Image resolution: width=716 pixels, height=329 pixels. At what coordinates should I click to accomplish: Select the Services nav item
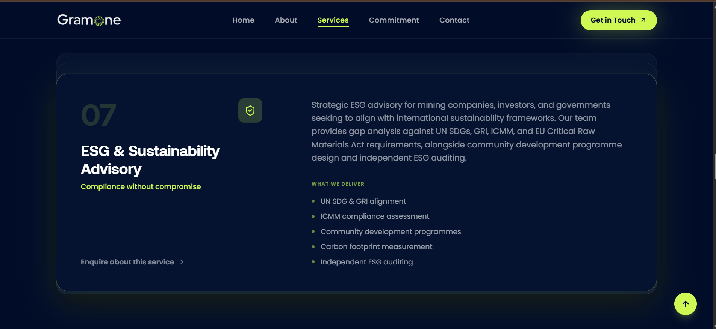click(333, 20)
